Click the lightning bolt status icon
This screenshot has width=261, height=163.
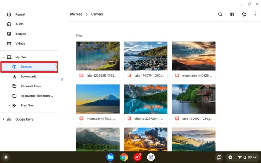(230, 157)
